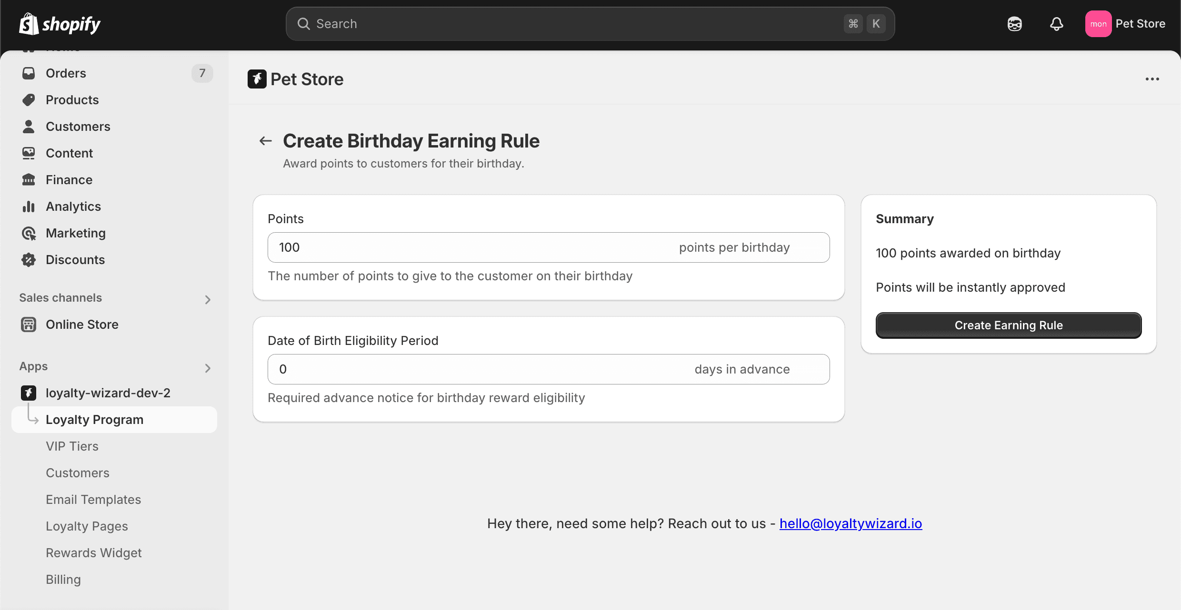1181x610 pixels.
Task: Open the Email Templates page
Action: point(93,499)
